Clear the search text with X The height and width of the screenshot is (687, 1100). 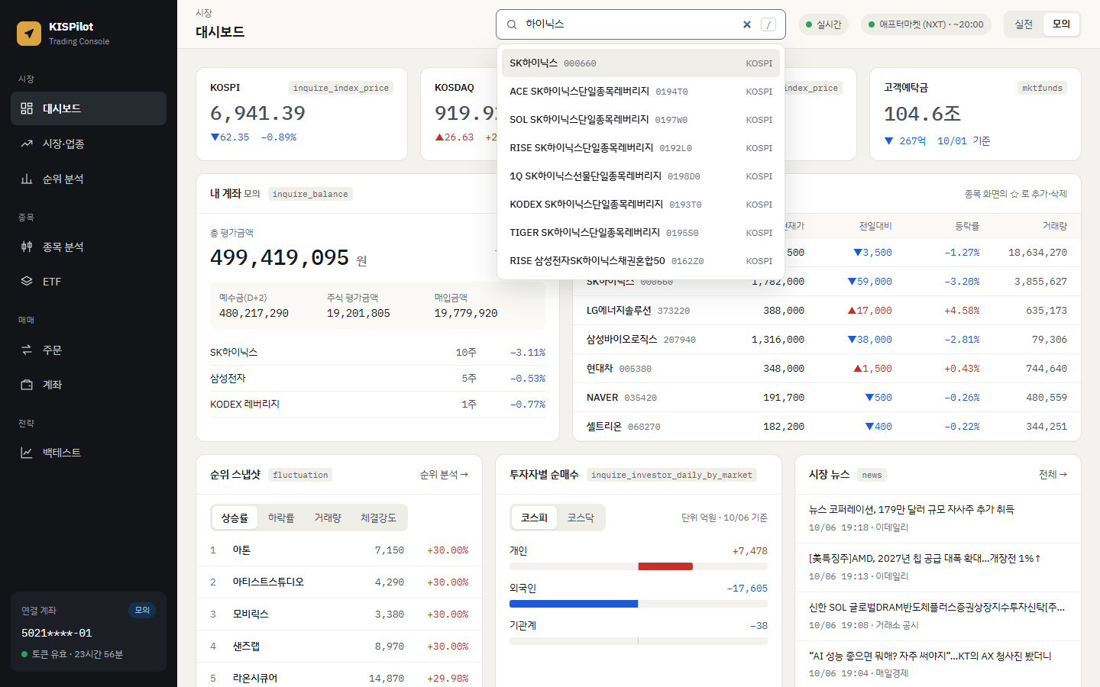click(747, 24)
